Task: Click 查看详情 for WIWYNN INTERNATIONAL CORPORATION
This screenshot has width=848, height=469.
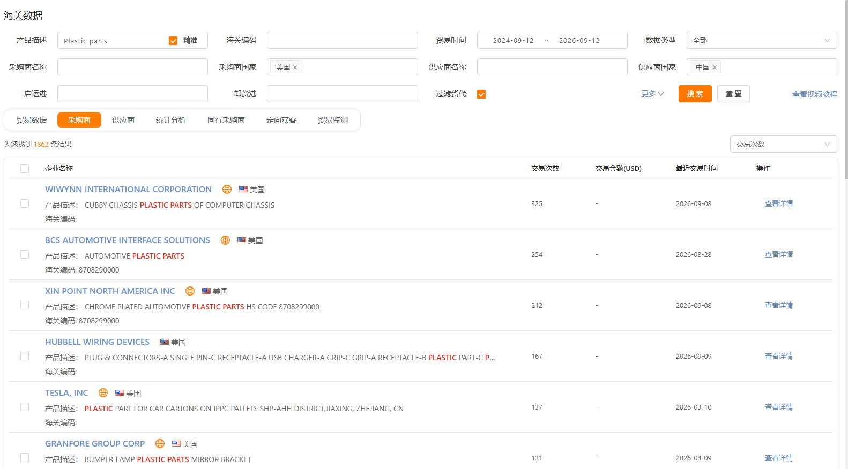Action: (778, 203)
